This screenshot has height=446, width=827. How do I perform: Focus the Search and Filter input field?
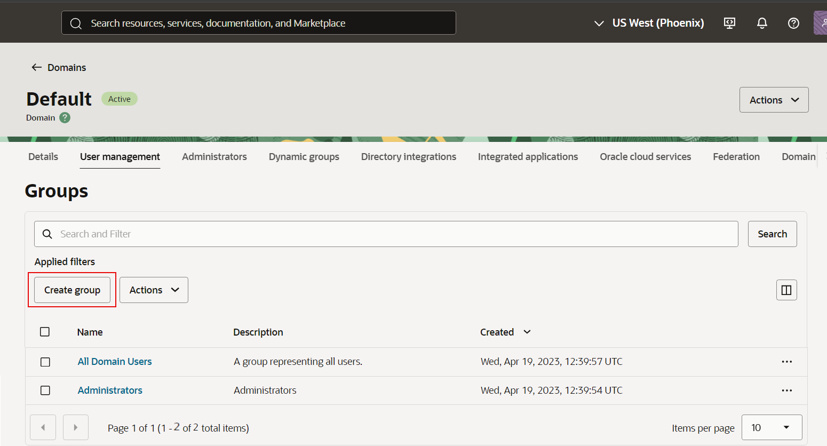coord(395,234)
